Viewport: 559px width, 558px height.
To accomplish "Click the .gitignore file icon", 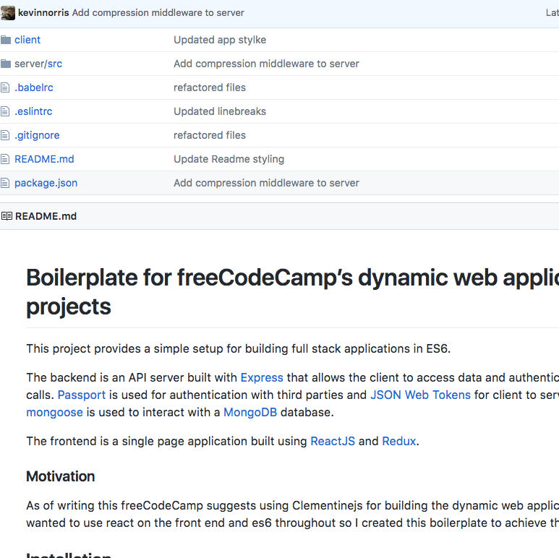I will point(5,135).
